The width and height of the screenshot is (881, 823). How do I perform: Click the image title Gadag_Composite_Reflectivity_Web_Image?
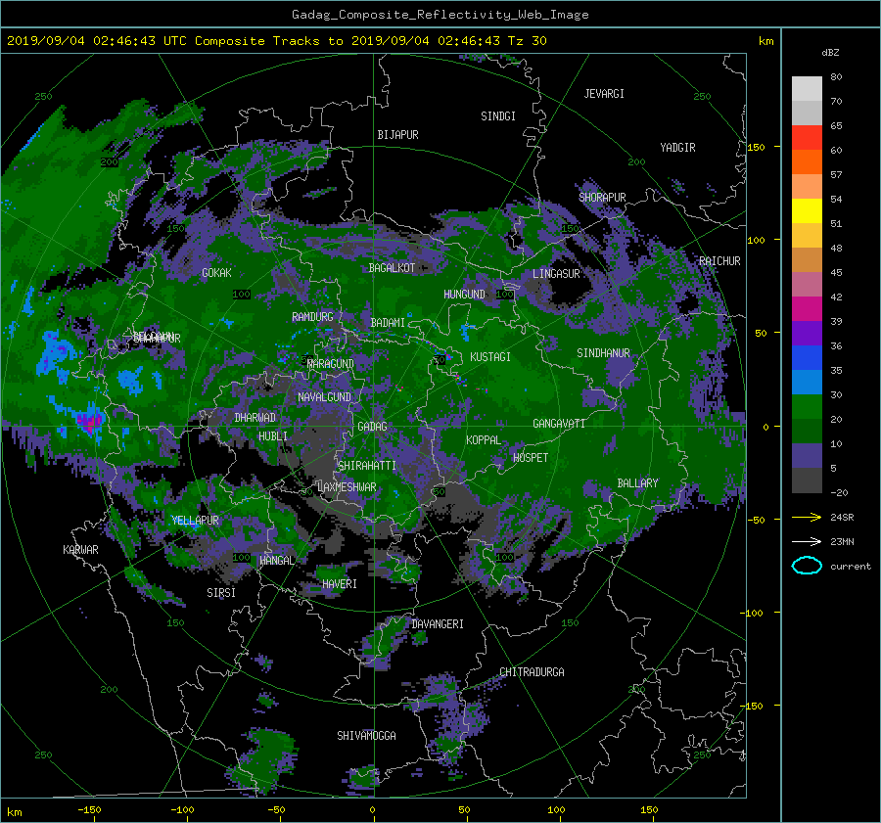click(440, 15)
